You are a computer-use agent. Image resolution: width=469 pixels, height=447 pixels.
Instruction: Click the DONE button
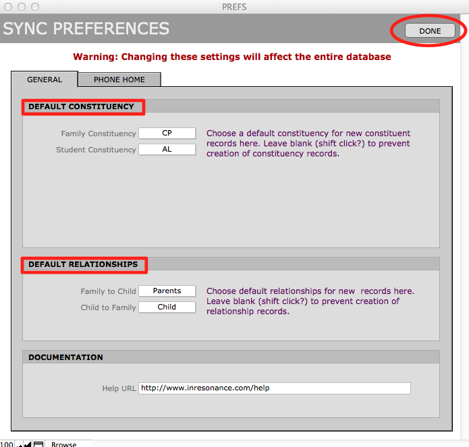click(x=429, y=31)
